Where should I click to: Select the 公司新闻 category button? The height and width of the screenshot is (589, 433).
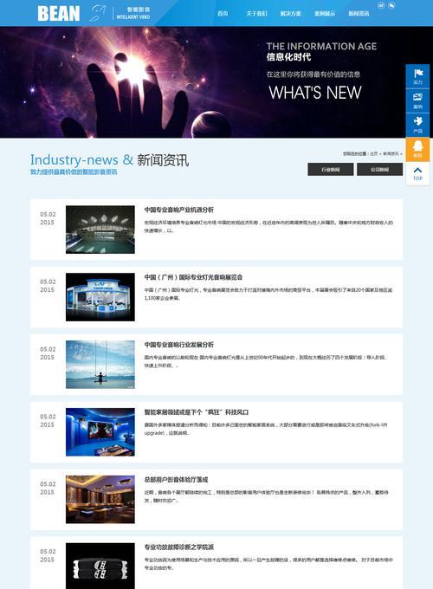[x=379, y=170]
